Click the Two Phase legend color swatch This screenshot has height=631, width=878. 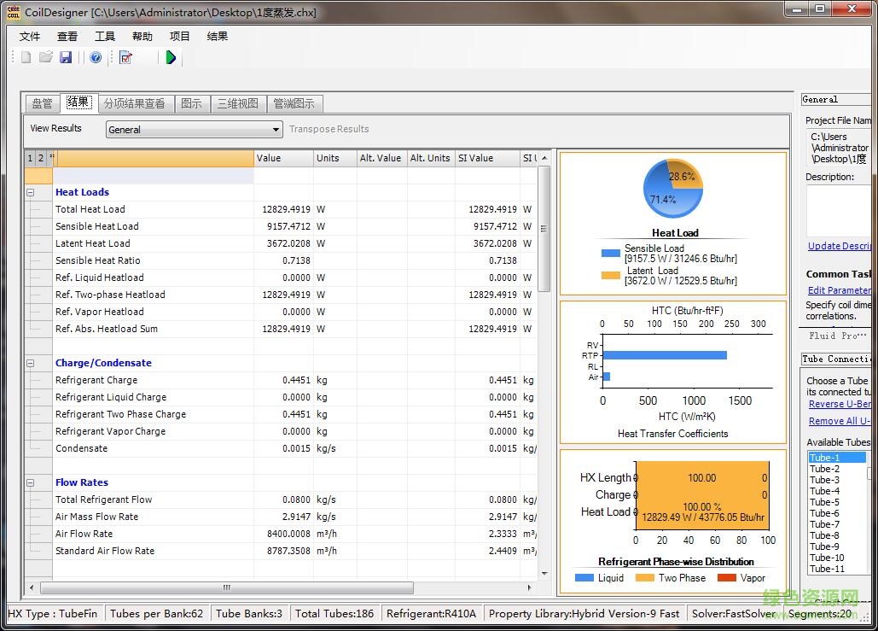(644, 578)
